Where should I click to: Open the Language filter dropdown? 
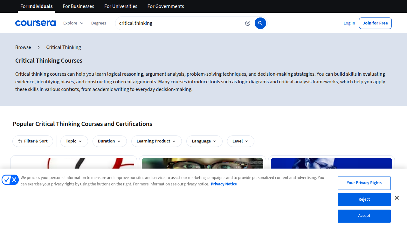point(204,141)
